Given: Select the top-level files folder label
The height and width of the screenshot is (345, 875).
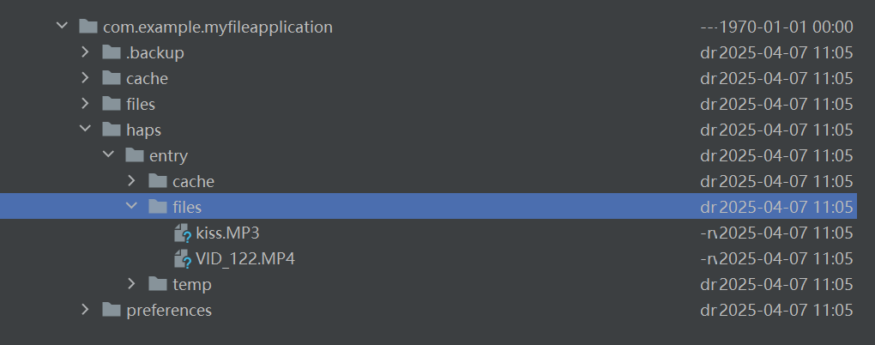Looking at the screenshot, I should 141,105.
